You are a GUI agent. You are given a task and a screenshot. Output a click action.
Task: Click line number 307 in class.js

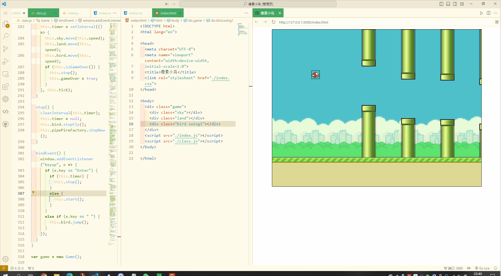coord(21,193)
